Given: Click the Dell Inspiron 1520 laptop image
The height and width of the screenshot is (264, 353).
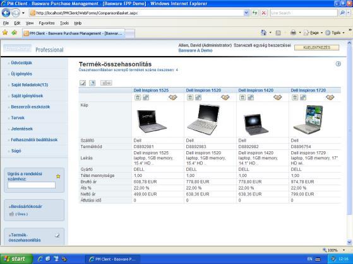Looking at the screenshot, I should coord(203,120).
